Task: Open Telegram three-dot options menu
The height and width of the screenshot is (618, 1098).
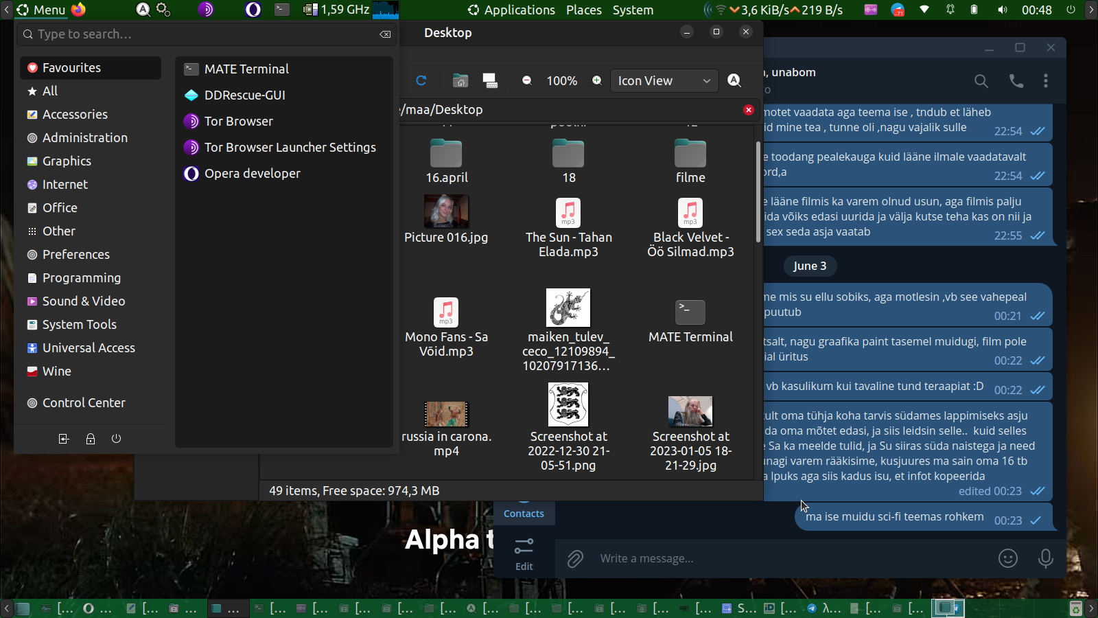Action: (x=1046, y=81)
